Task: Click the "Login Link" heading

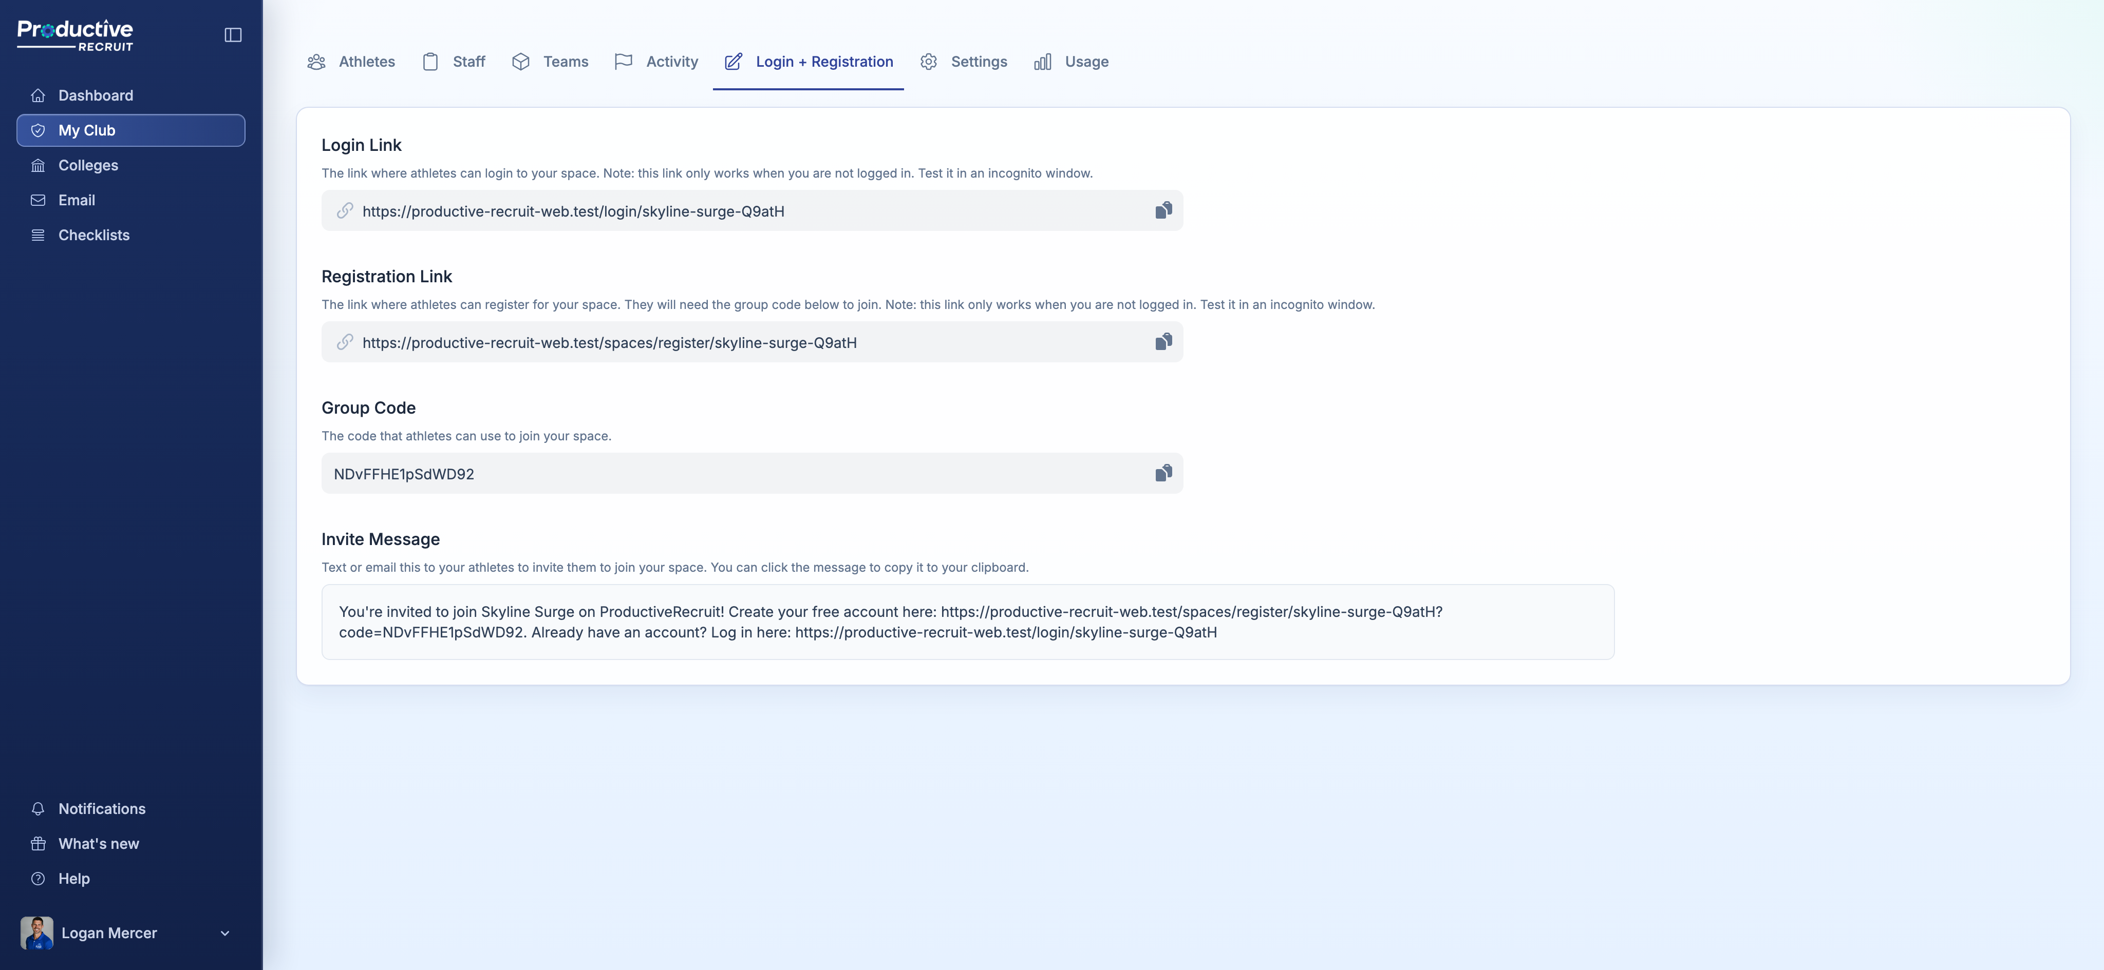Action: coord(361,145)
